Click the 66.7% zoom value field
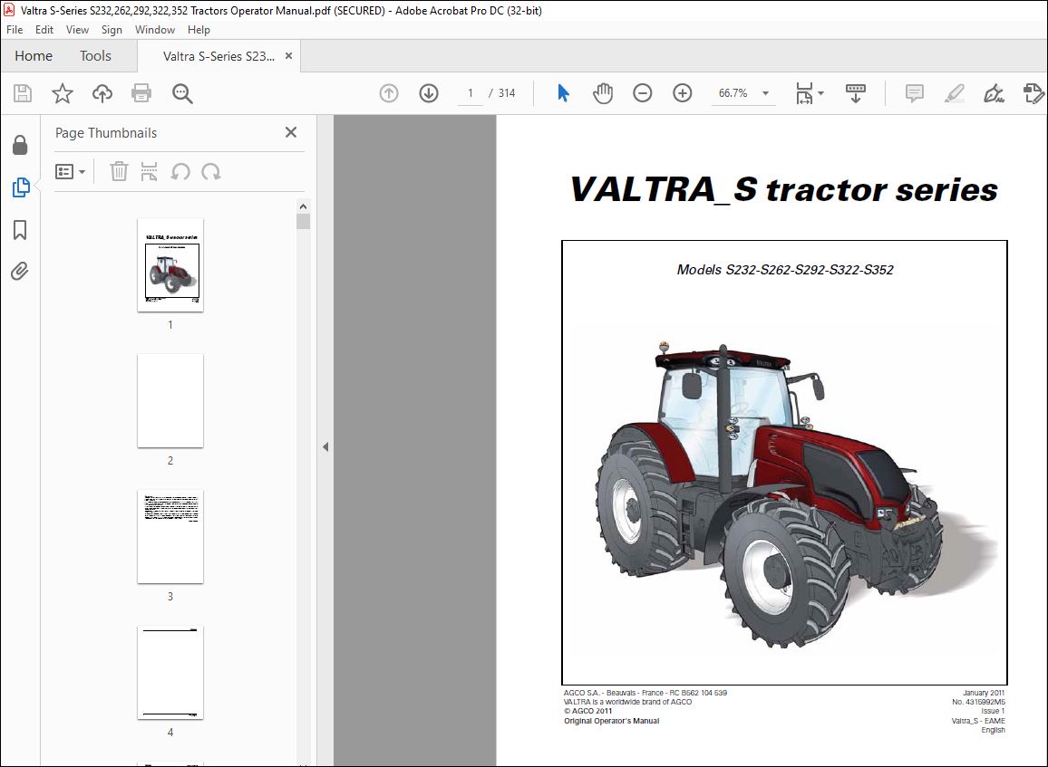This screenshot has width=1048, height=767. point(733,93)
